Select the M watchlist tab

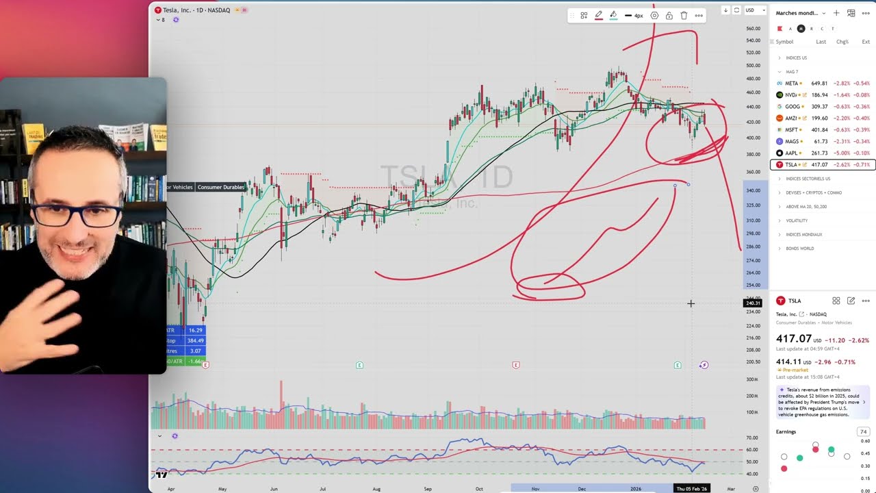[x=801, y=29]
